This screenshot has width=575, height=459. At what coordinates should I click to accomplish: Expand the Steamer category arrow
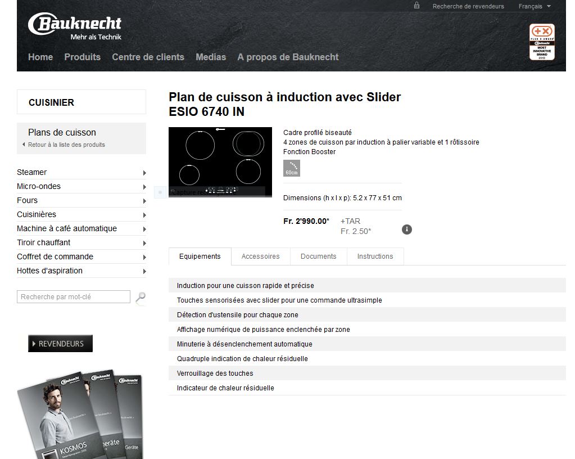(x=144, y=173)
